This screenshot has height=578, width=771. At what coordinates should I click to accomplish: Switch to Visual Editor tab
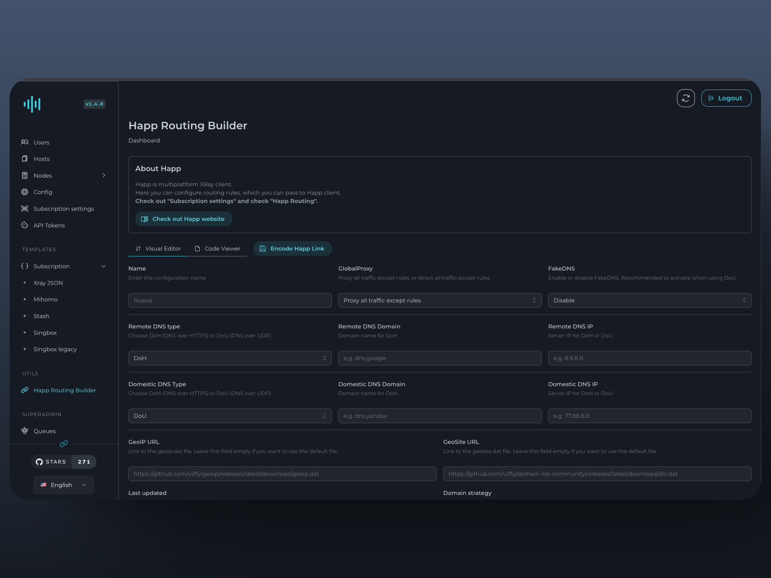click(158, 248)
